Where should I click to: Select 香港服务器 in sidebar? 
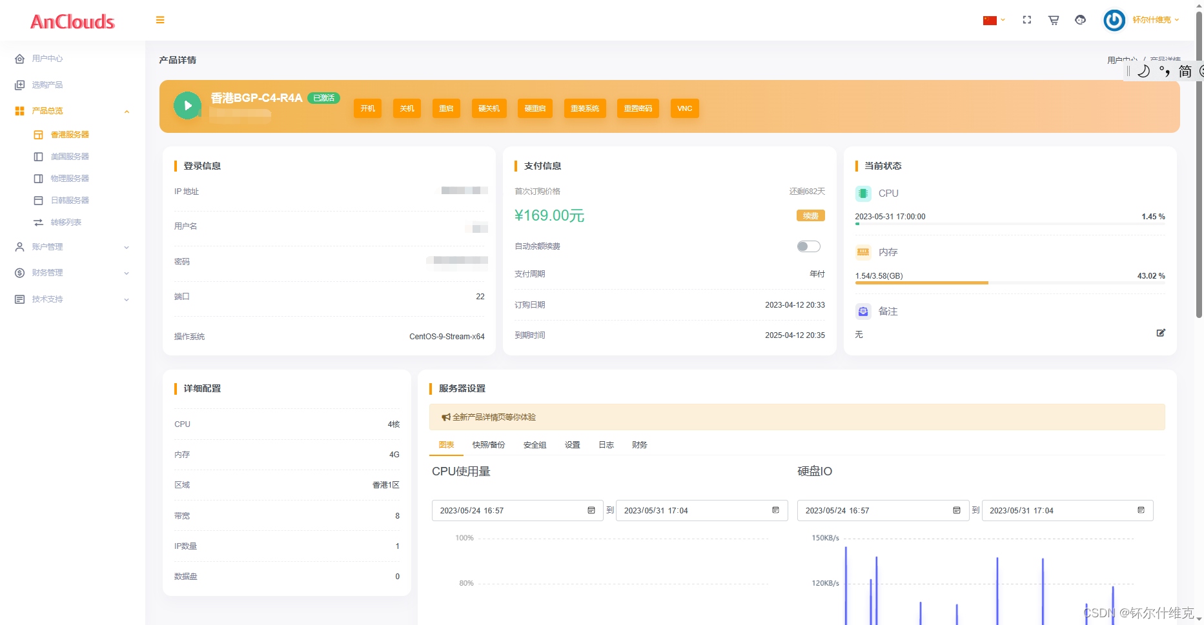tap(70, 135)
